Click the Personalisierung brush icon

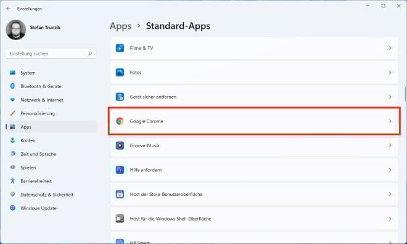click(x=12, y=113)
